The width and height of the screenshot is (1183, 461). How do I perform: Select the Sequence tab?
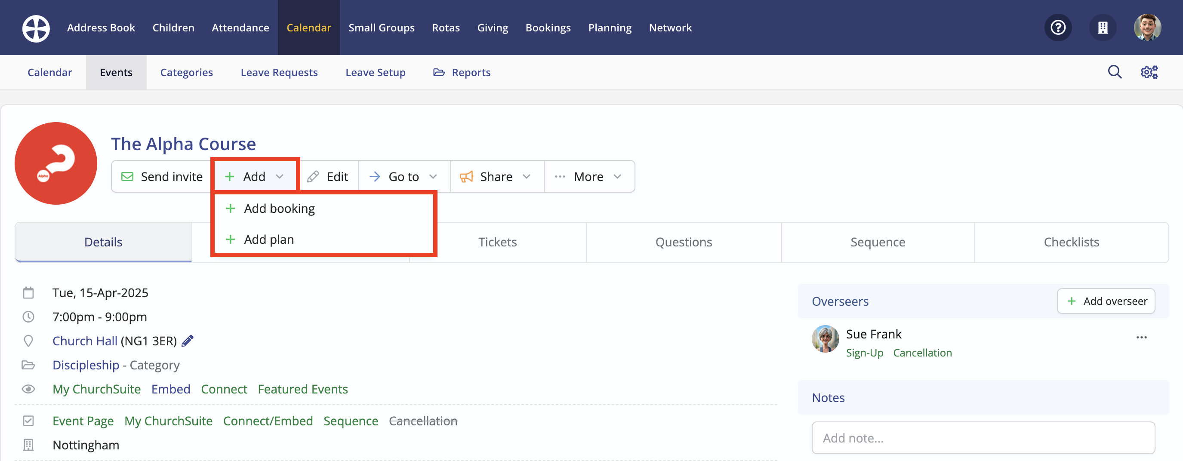click(878, 242)
